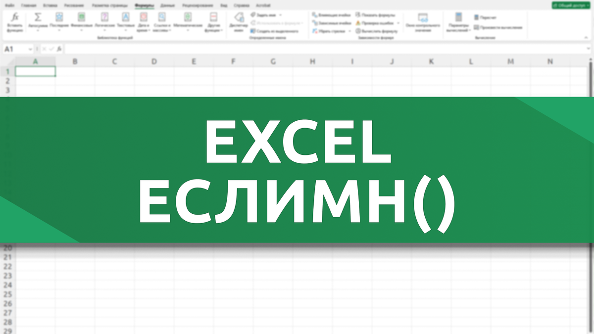Image resolution: width=594 pixels, height=334 pixels.
Task: Open the Рисование (Draw) tab
Action: pos(74,5)
